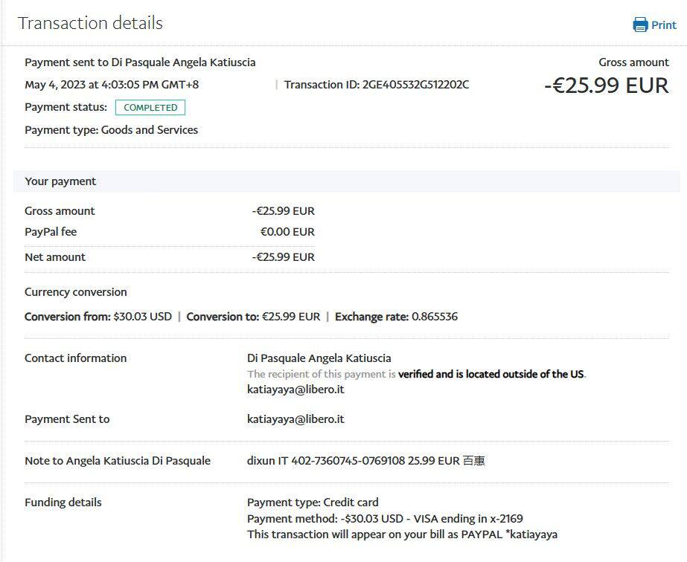Click the exchange rate 0.865536 value
Viewport: 687px width, 562px height.
(x=433, y=317)
